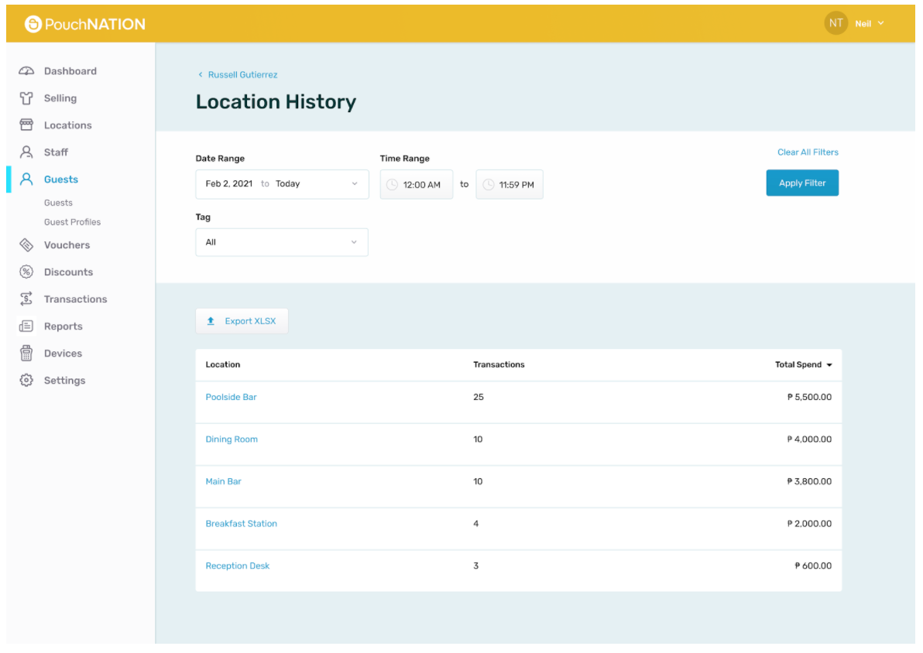Viewport: 923px width, 653px height.
Task: Open the Vouchers menu item
Action: coord(67,245)
